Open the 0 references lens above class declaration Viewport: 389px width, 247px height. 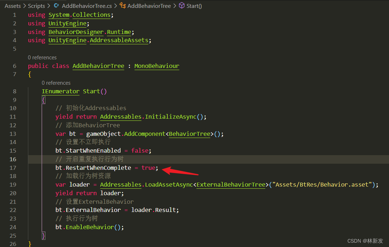42,58
